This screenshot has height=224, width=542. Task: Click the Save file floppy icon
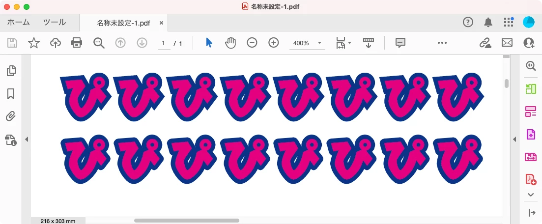coord(12,43)
